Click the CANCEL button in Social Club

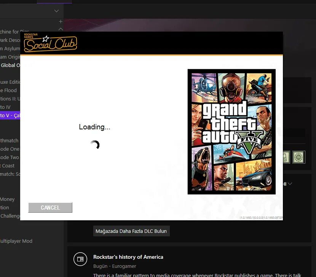[x=50, y=207]
